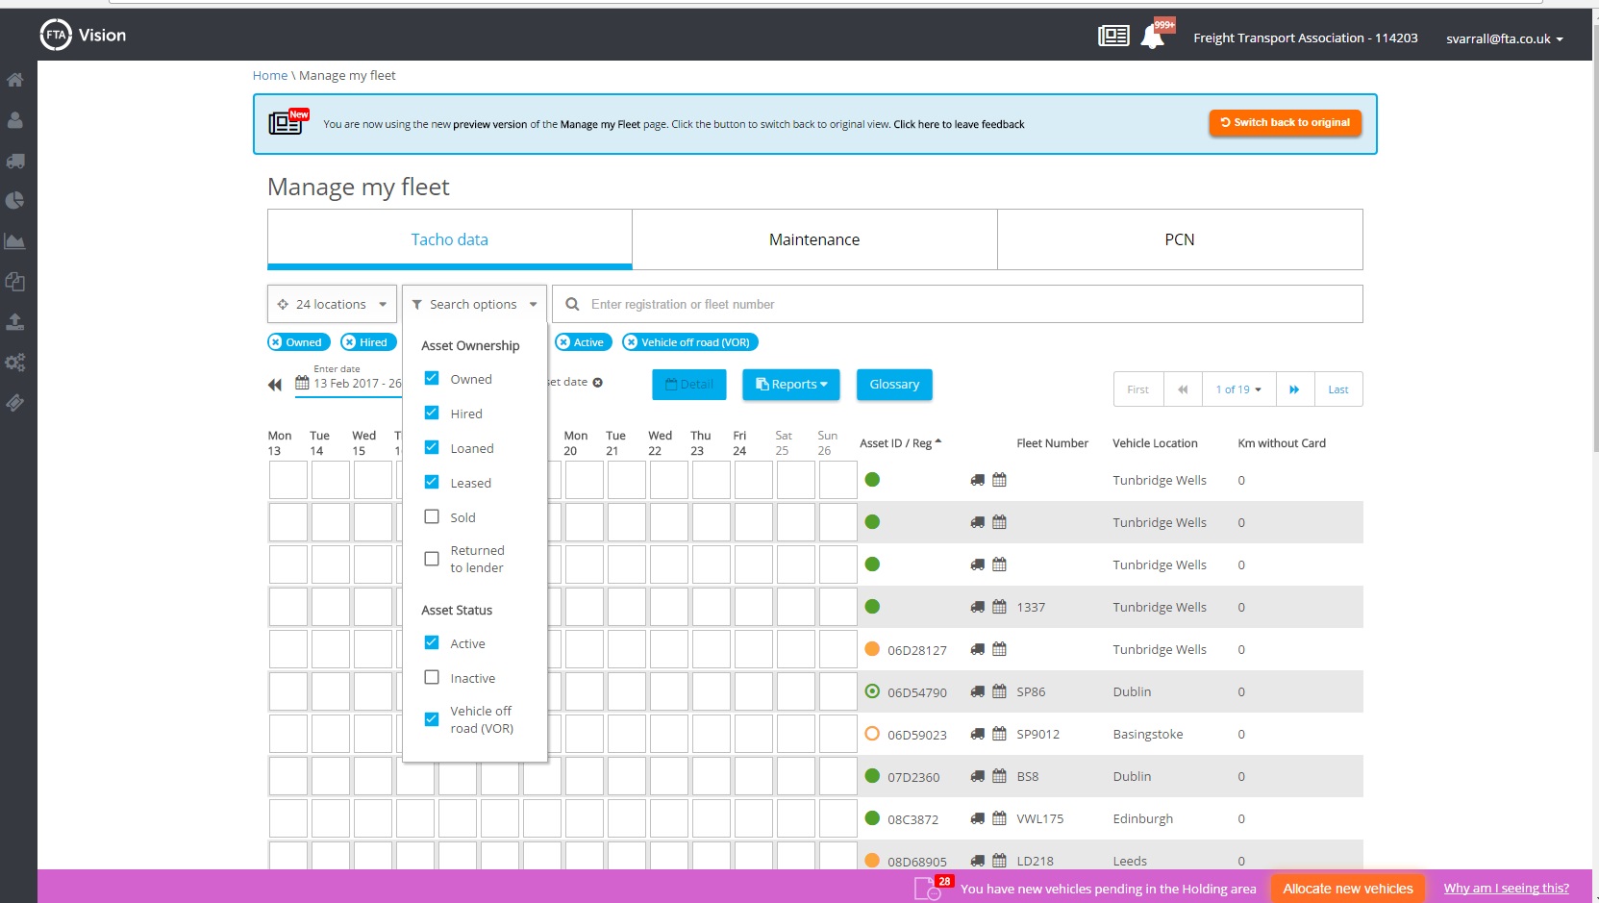This screenshot has height=903, width=1599.
Task: Go to the Last page
Action: tap(1338, 389)
